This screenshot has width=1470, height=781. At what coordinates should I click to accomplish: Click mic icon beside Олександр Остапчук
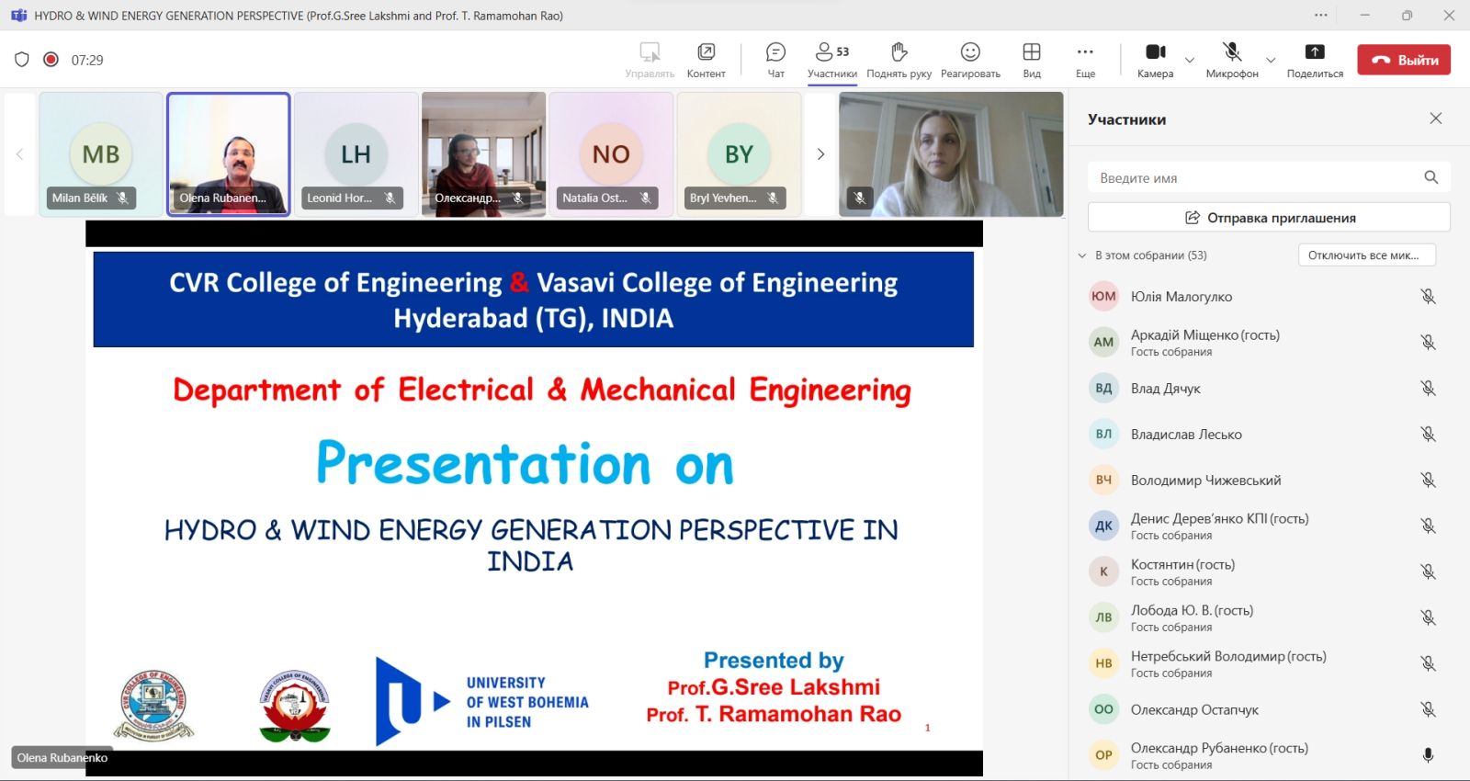click(1428, 709)
